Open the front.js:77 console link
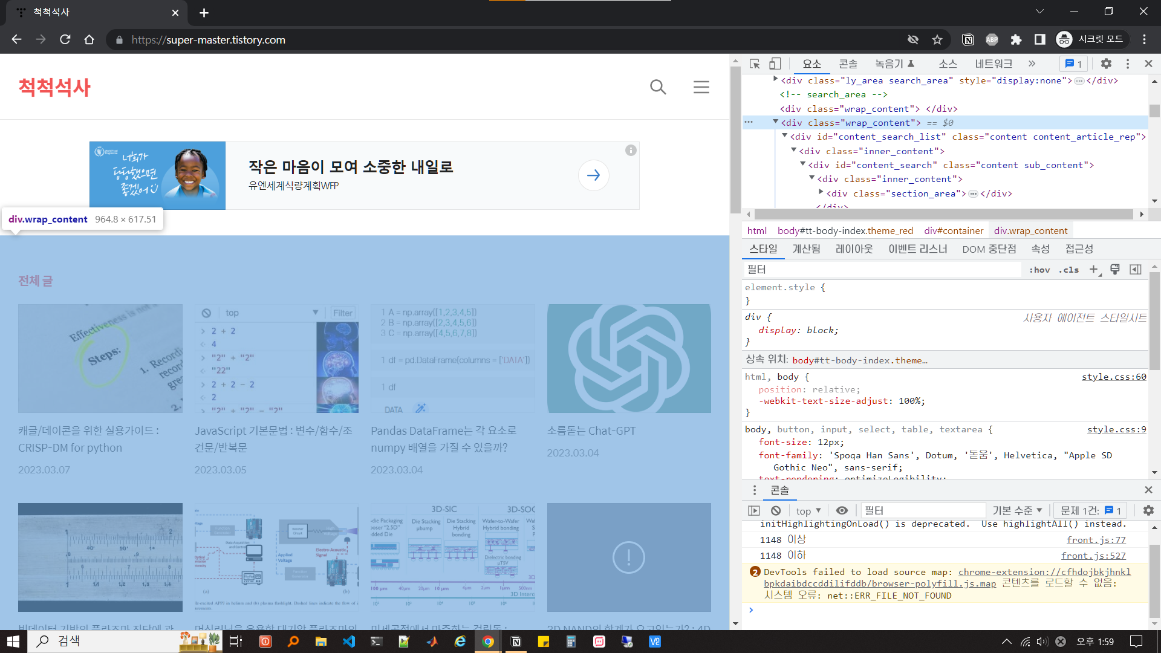Image resolution: width=1161 pixels, height=653 pixels. [1096, 540]
